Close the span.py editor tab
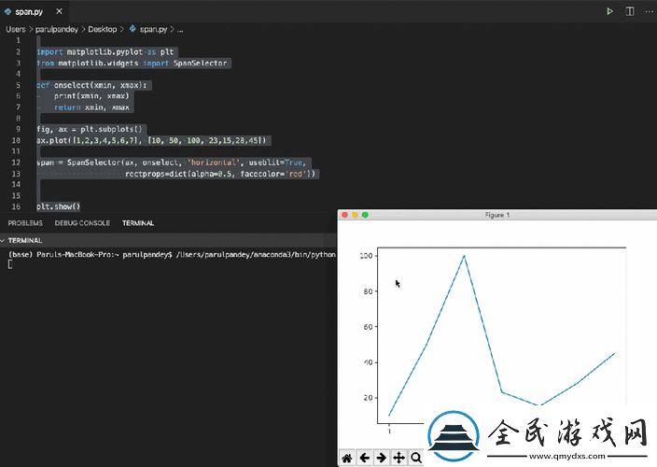Viewport: 657px width, 467px height. (x=59, y=11)
